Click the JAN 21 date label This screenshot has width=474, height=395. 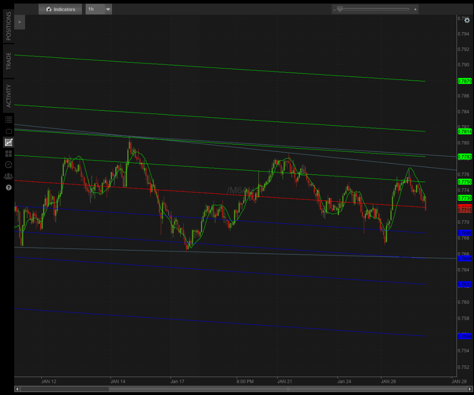point(284,381)
